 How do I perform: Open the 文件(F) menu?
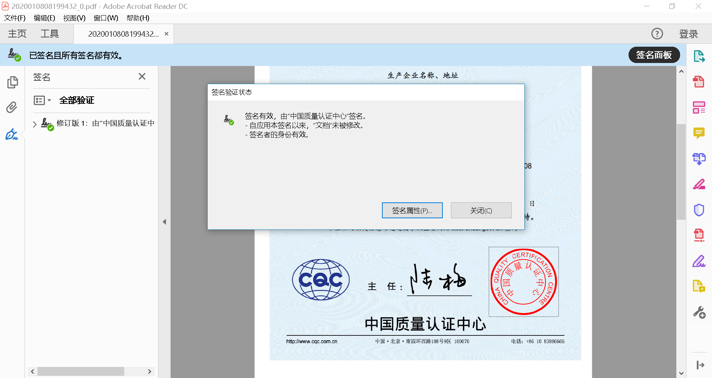coord(15,18)
